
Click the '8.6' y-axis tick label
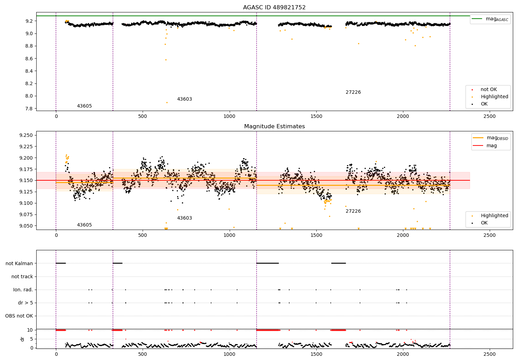coord(29,59)
